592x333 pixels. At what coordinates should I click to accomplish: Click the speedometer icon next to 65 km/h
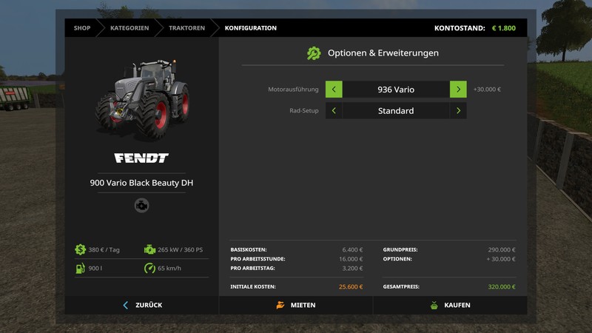coord(150,268)
